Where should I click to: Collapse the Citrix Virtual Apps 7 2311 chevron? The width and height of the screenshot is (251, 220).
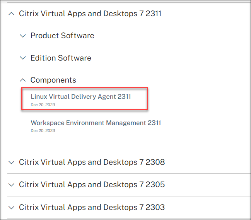pyautogui.click(x=11, y=14)
